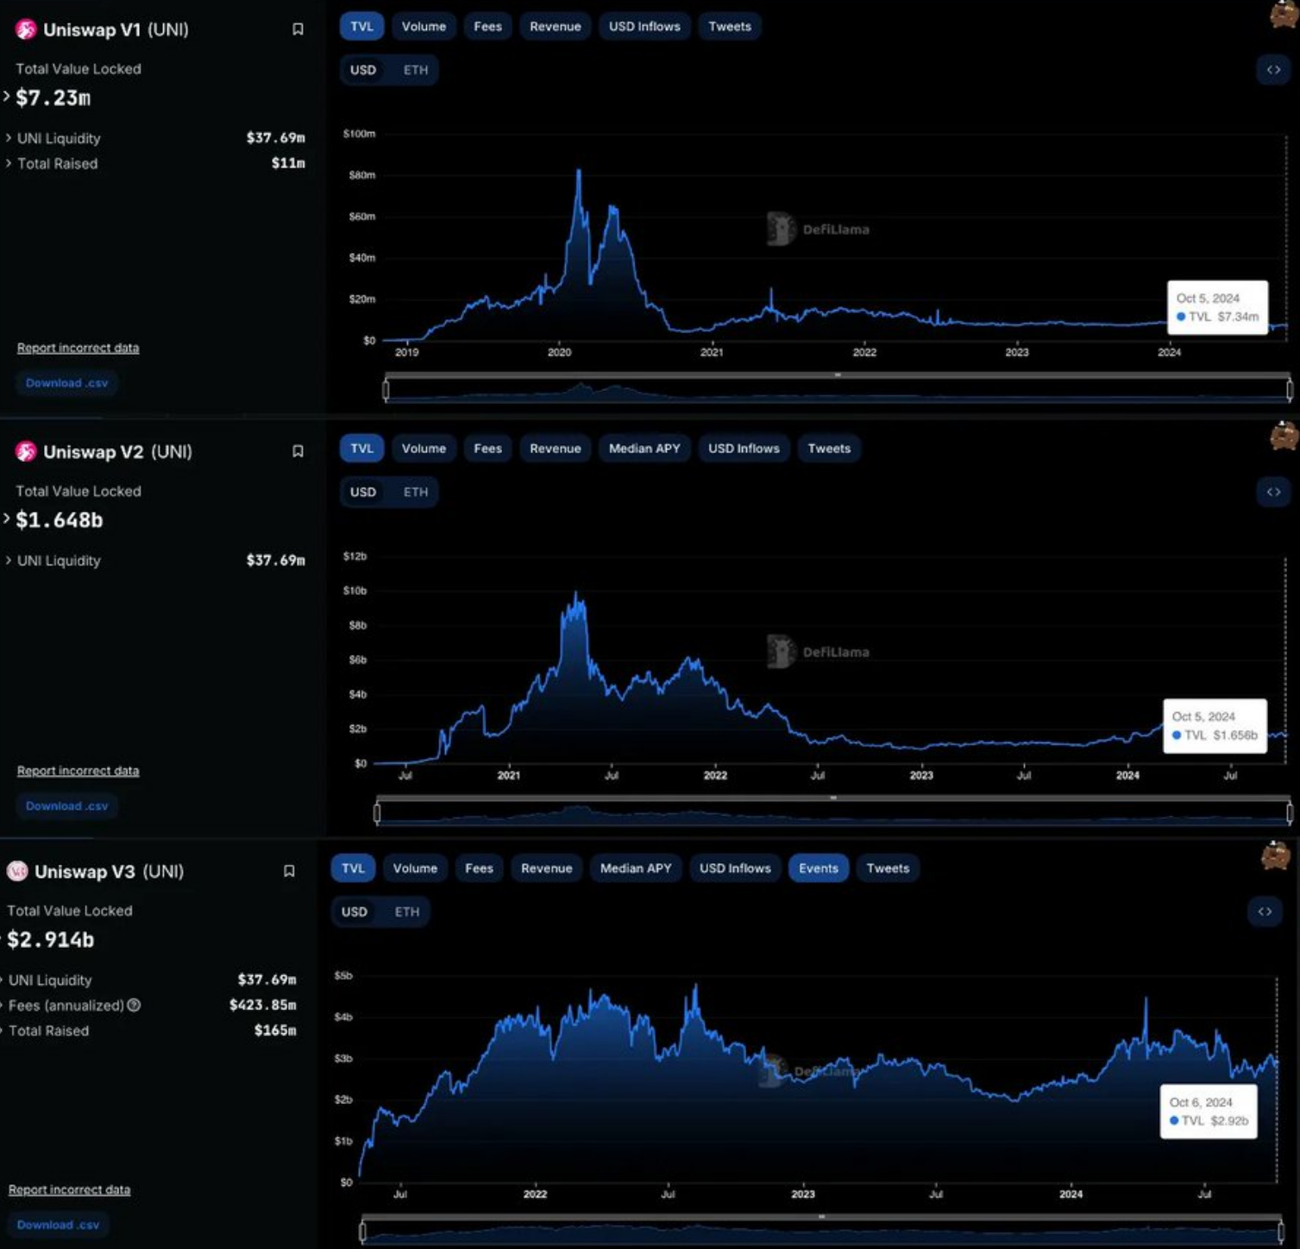Image resolution: width=1300 pixels, height=1249 pixels.
Task: Expand Uniswap V1 $7.23m TVL breakdown
Action: [x=7, y=97]
